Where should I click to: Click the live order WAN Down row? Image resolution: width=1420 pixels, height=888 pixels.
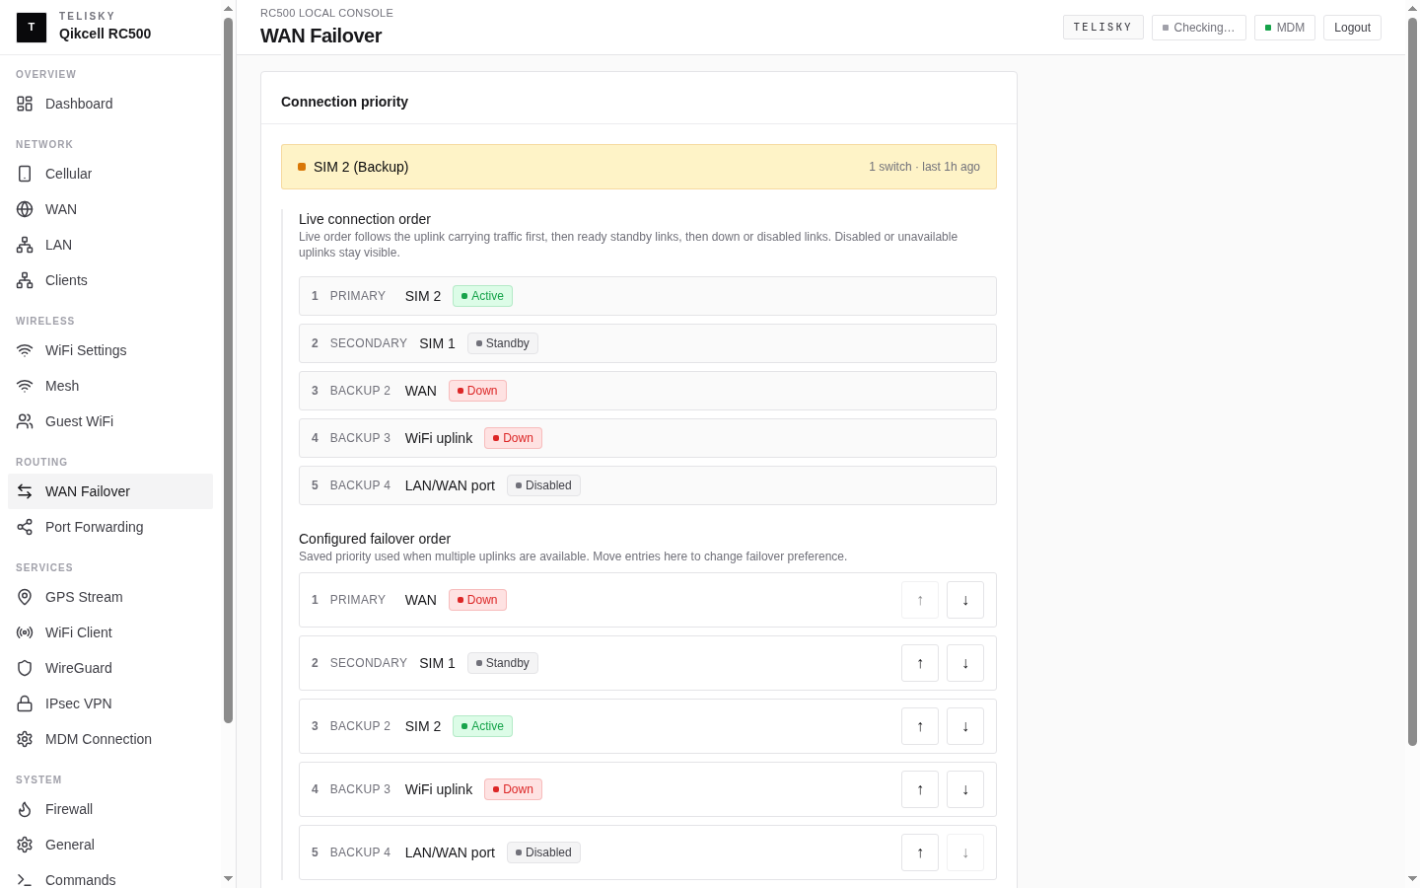click(648, 391)
